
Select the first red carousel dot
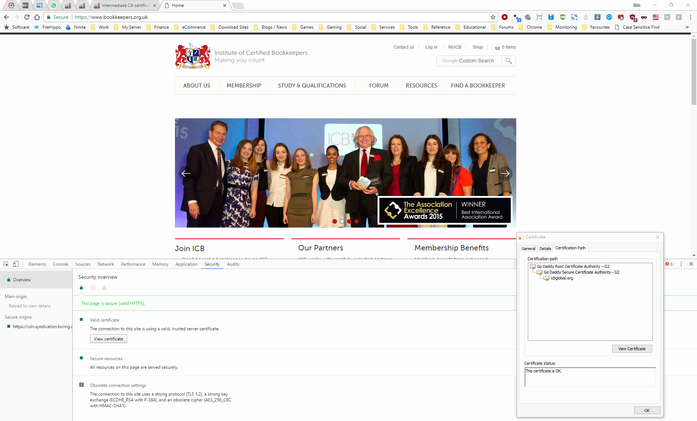coord(335,221)
